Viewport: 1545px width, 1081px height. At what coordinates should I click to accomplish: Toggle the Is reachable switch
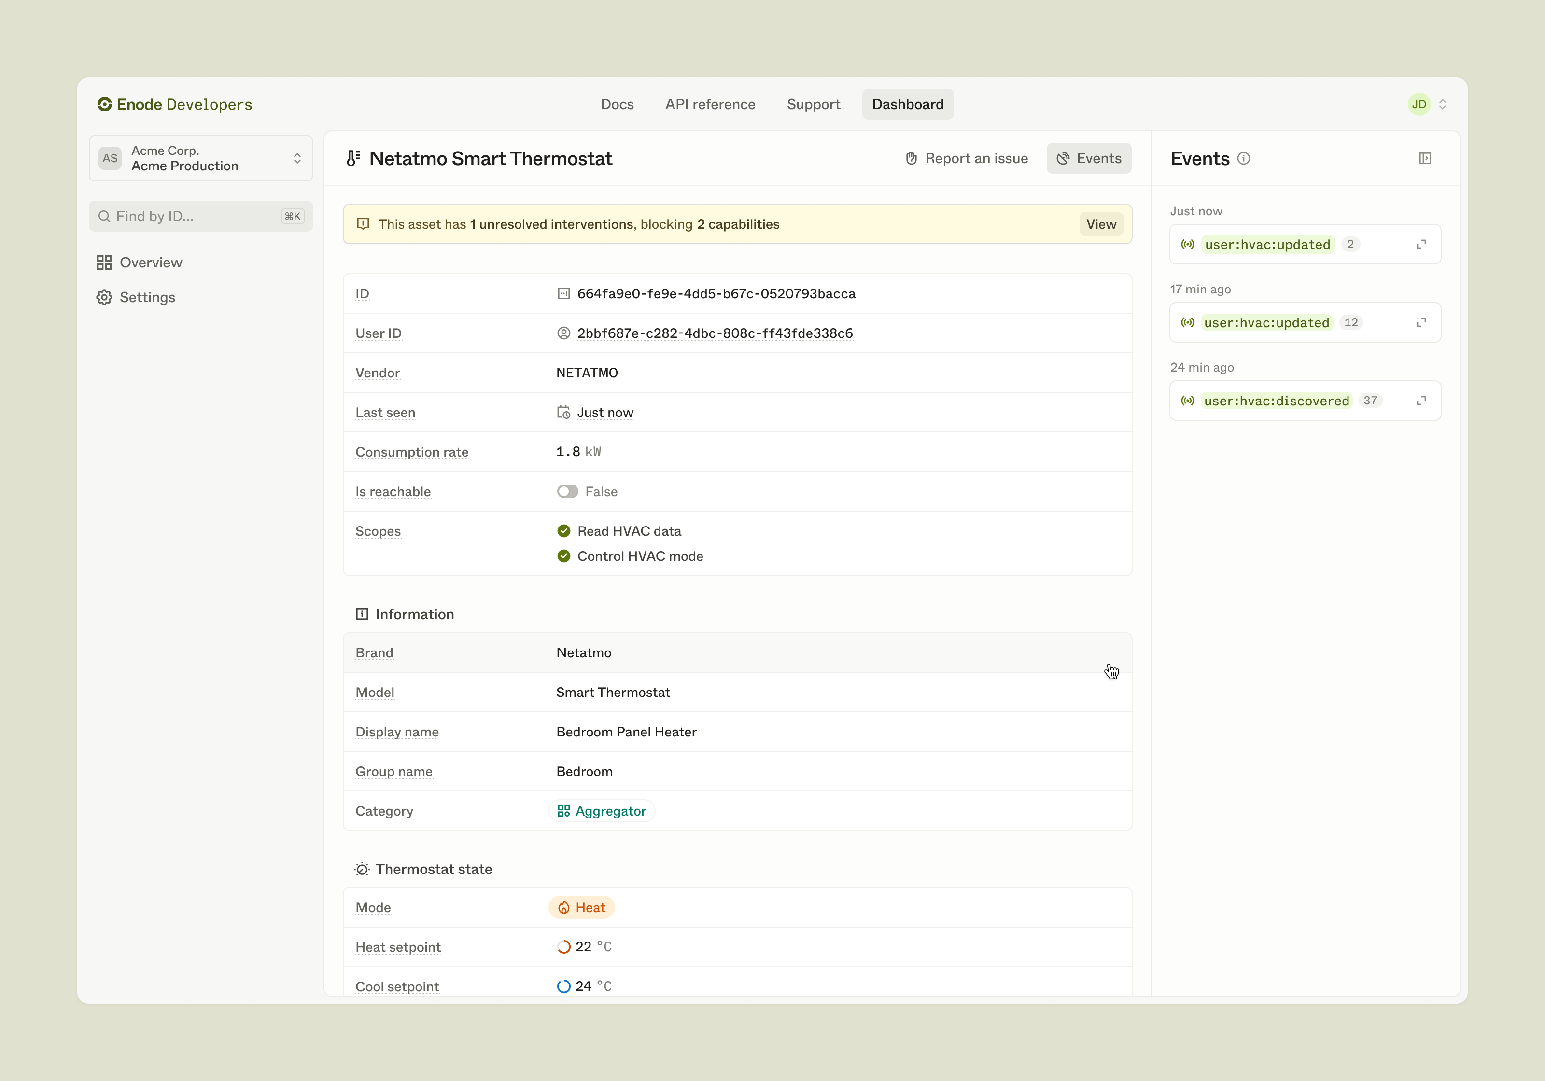click(x=567, y=492)
